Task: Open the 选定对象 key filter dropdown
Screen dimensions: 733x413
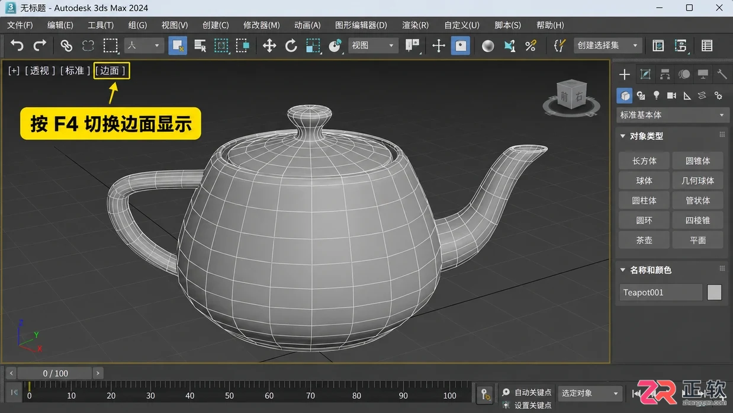Action: click(590, 393)
